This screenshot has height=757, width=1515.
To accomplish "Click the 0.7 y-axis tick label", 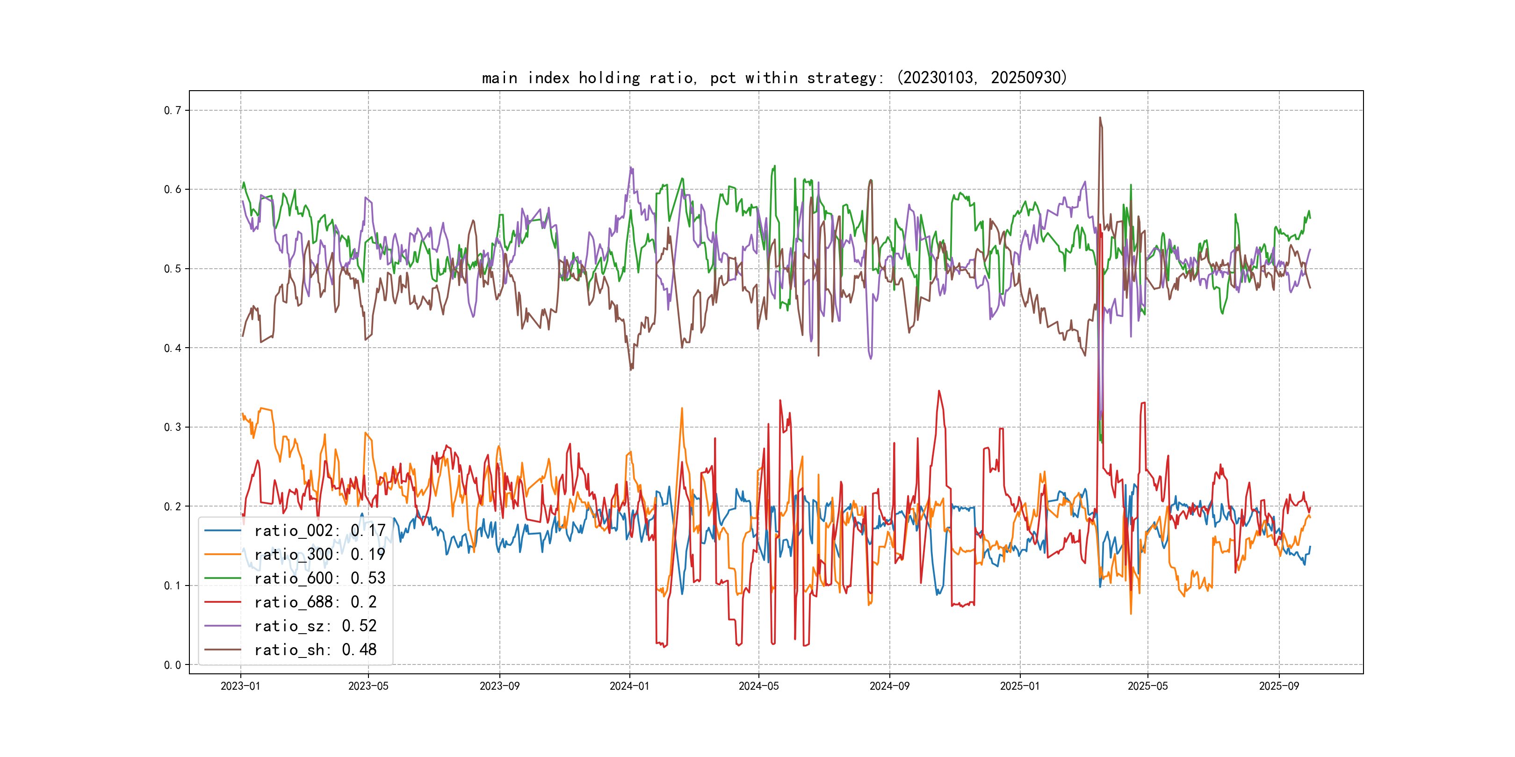I will (173, 110).
